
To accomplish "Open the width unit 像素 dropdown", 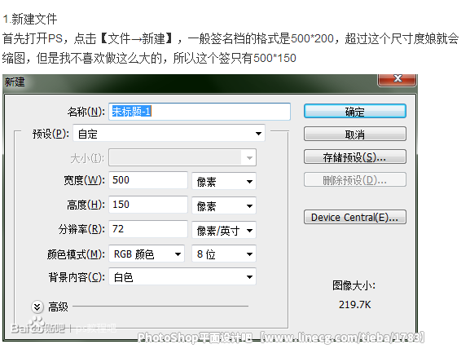I will click(x=224, y=181).
